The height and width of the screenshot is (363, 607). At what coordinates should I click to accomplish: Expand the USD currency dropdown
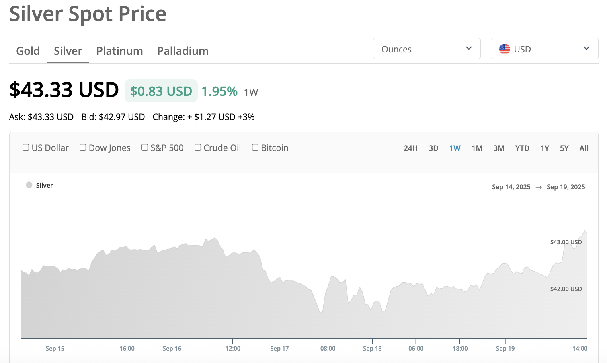(x=544, y=49)
